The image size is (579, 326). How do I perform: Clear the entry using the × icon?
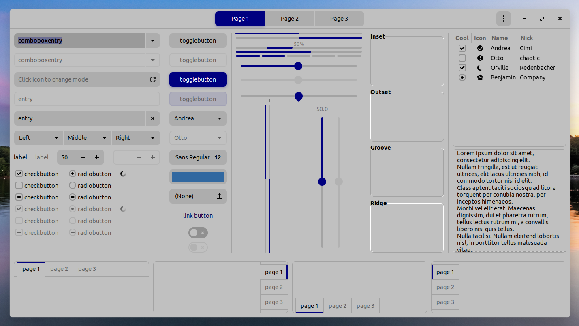click(x=153, y=118)
